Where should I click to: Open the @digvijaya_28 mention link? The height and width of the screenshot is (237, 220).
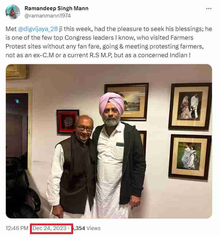click(38, 29)
